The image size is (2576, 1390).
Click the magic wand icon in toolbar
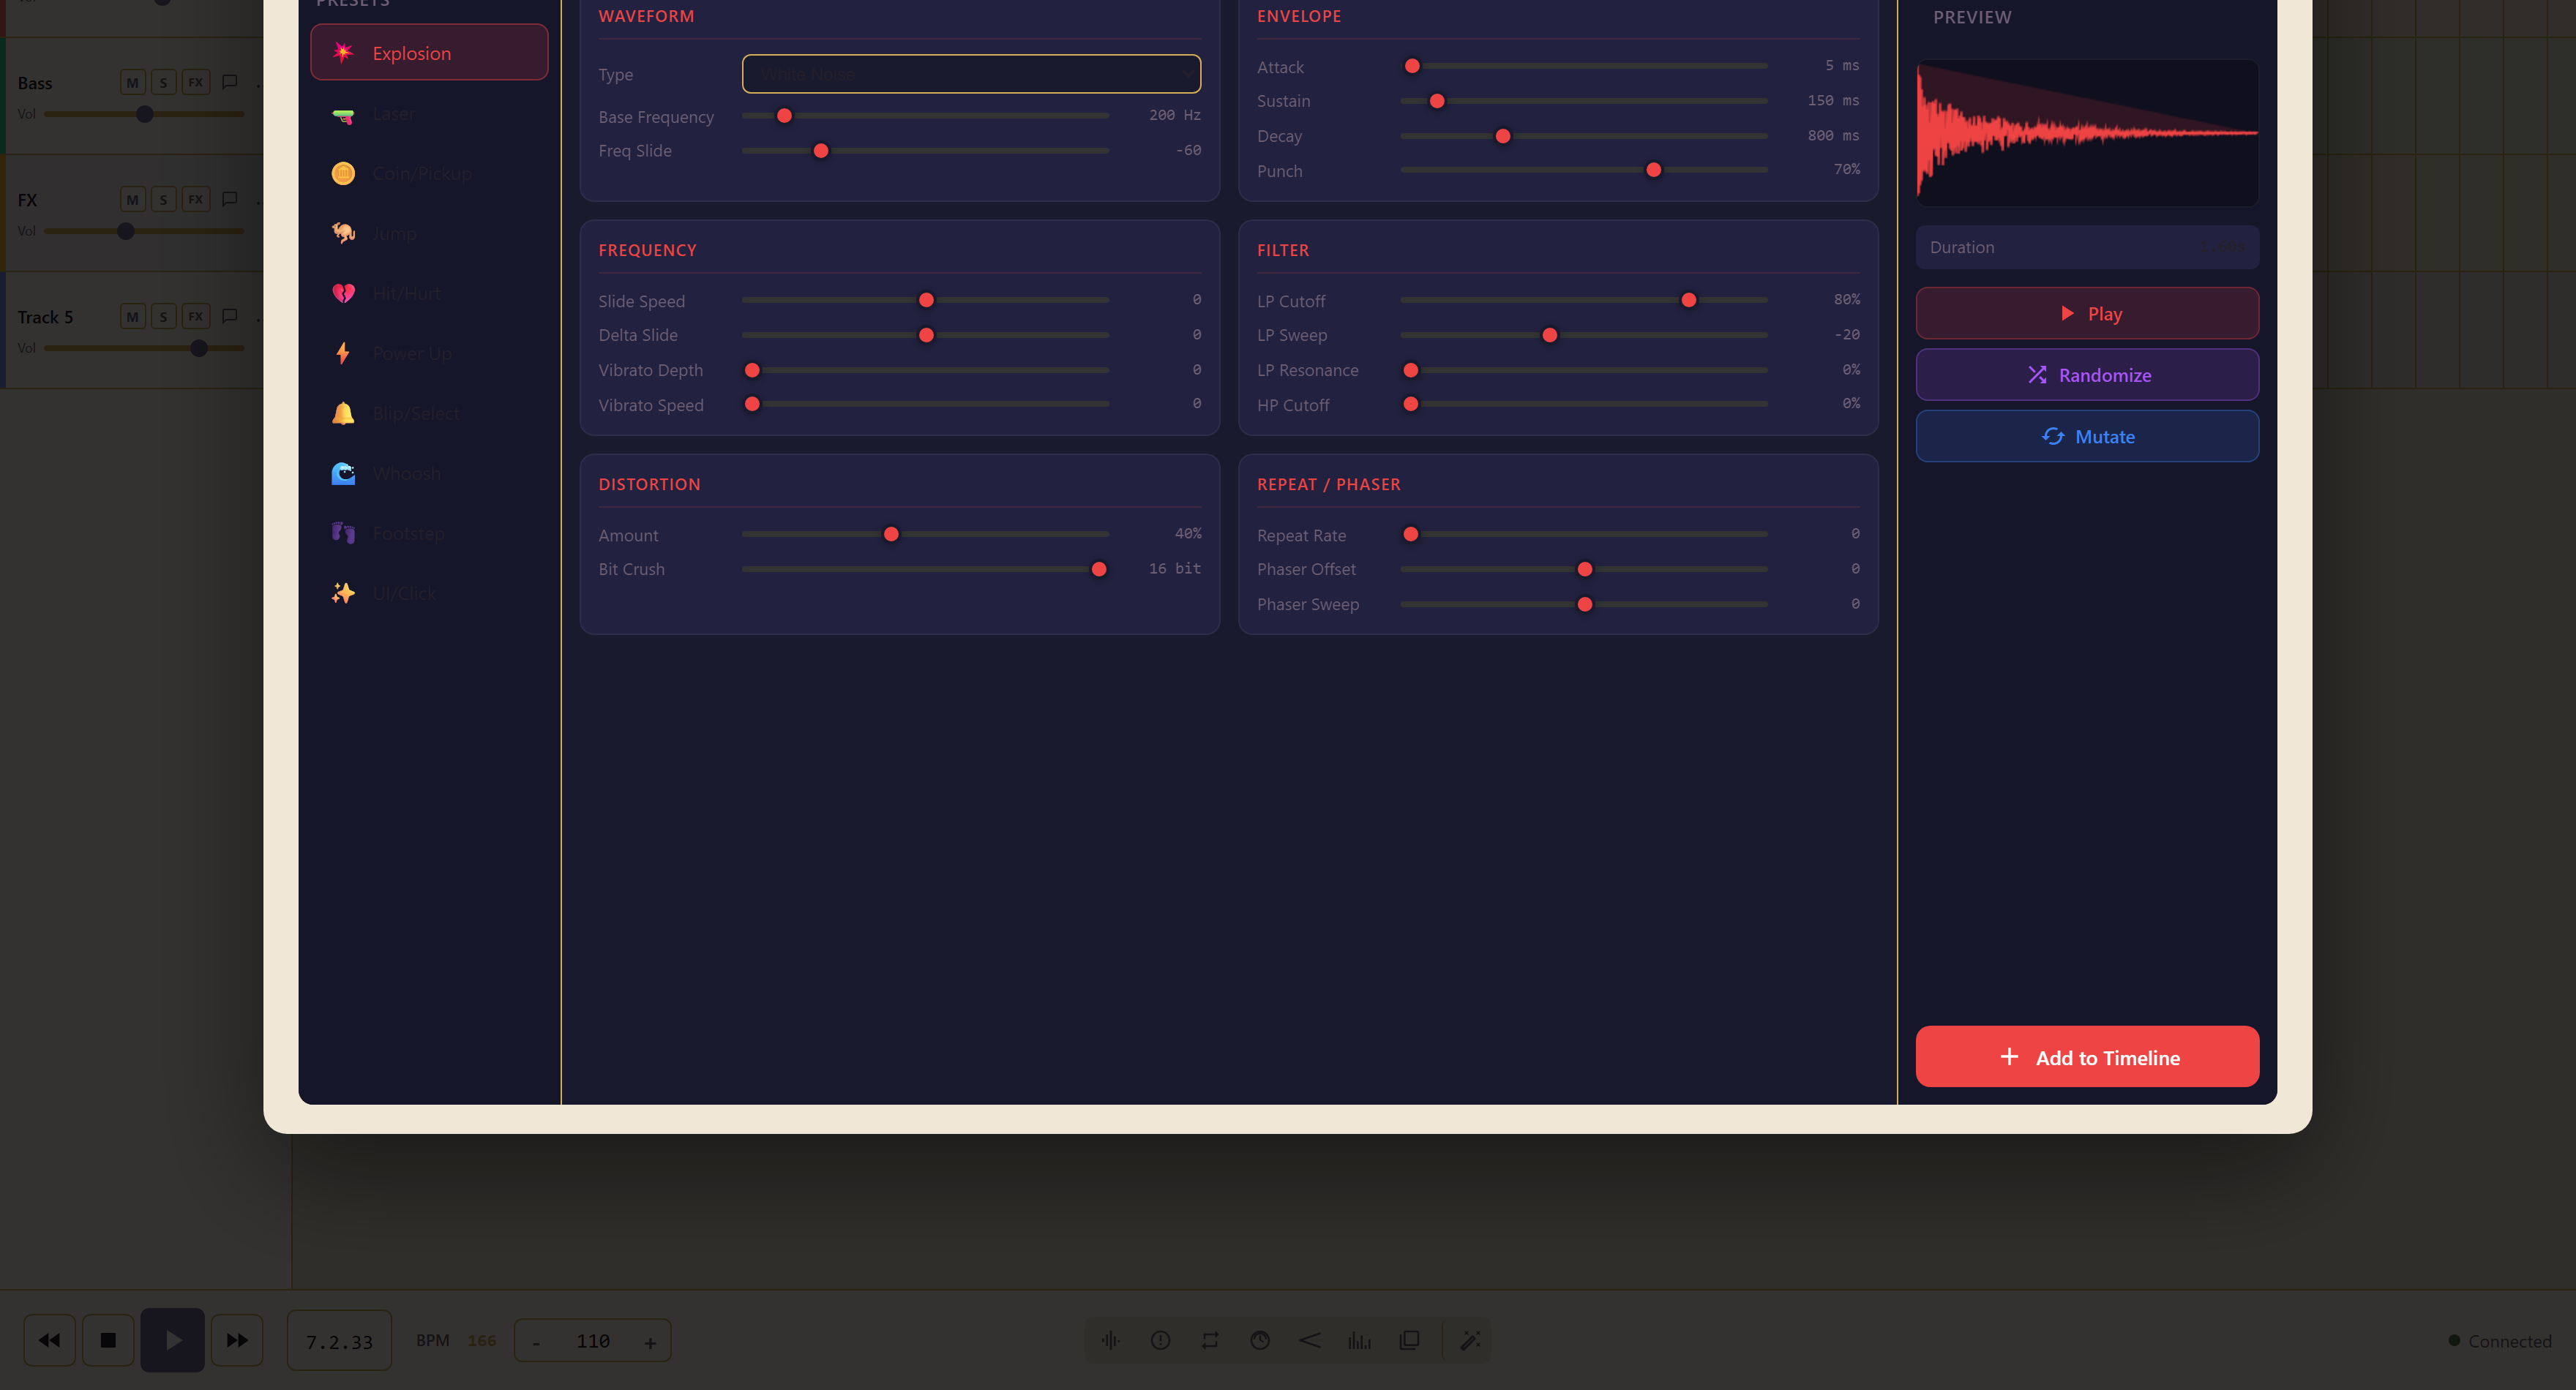point(1470,1340)
